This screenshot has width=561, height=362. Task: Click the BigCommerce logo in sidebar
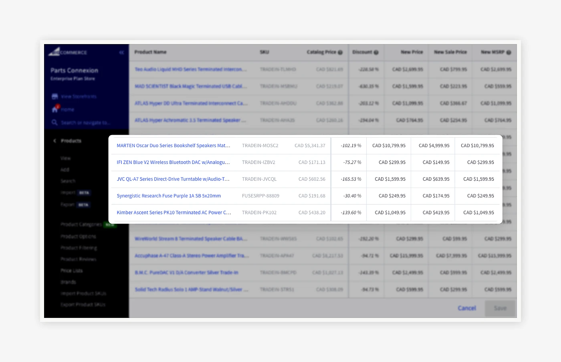pyautogui.click(x=67, y=52)
